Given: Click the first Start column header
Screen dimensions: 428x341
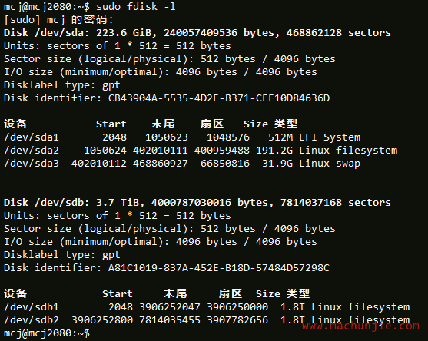Looking at the screenshot, I should (111, 124).
